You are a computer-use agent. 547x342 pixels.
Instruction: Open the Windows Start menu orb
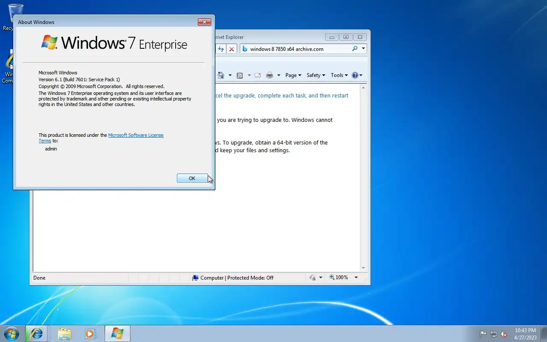12,333
